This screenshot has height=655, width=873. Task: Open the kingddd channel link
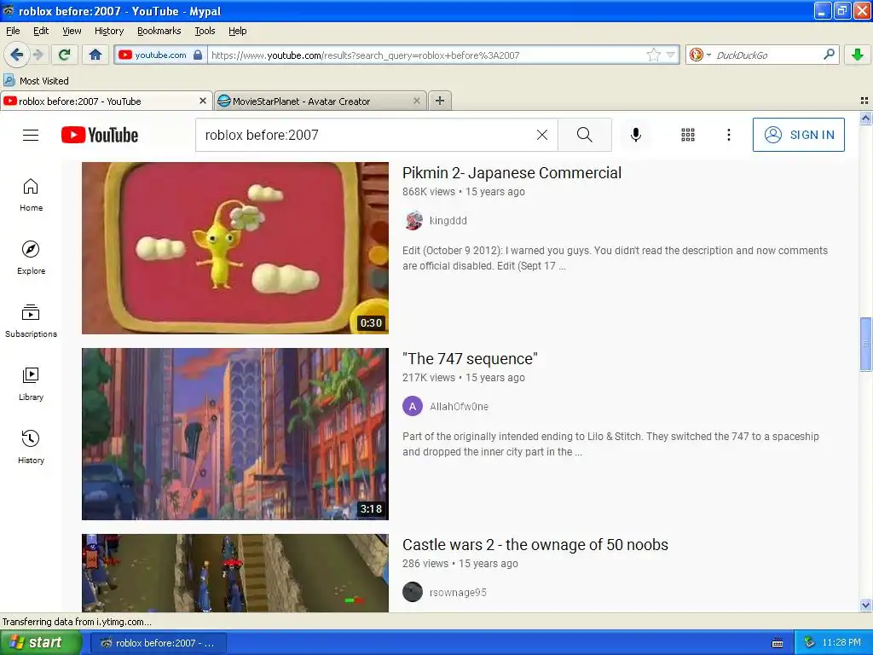point(448,221)
